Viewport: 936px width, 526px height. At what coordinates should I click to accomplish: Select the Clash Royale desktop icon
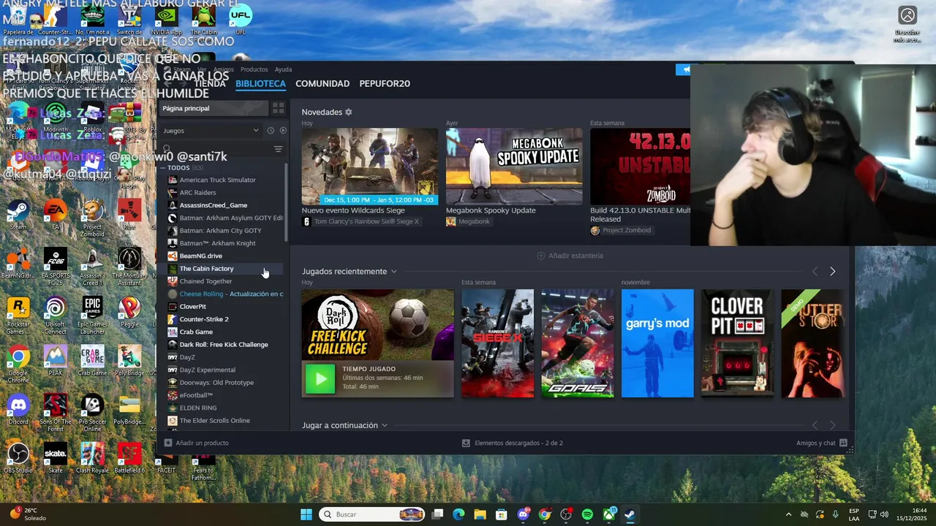point(92,458)
